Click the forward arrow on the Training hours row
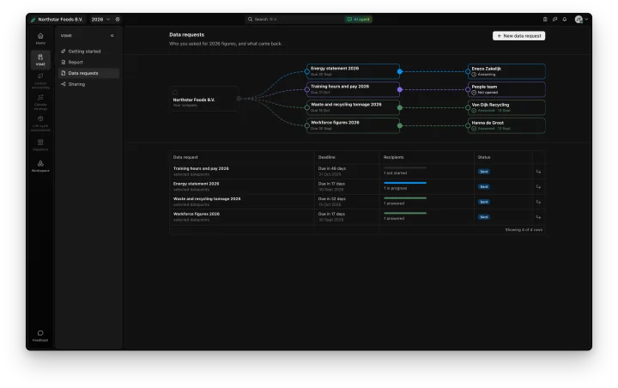 pos(538,172)
